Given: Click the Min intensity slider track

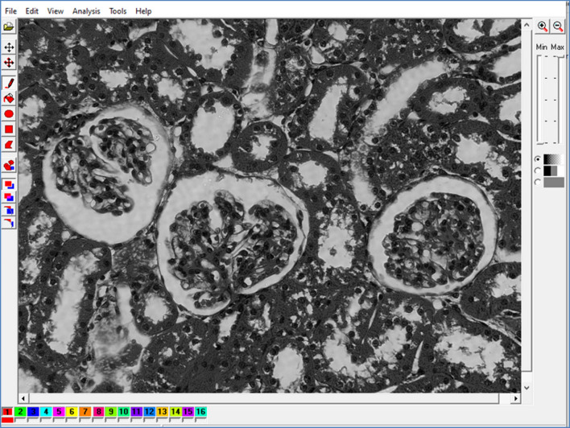Looking at the screenshot, I should click(540, 100).
